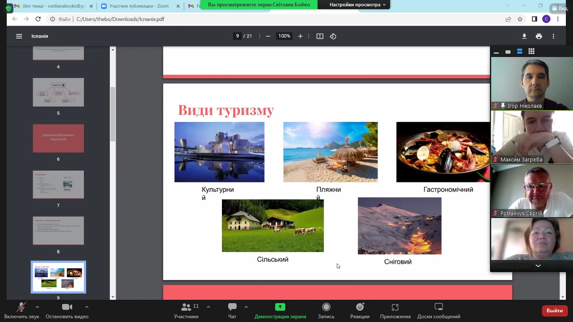
Task: Select the slide 6 thumbnail
Action: (x=58, y=138)
